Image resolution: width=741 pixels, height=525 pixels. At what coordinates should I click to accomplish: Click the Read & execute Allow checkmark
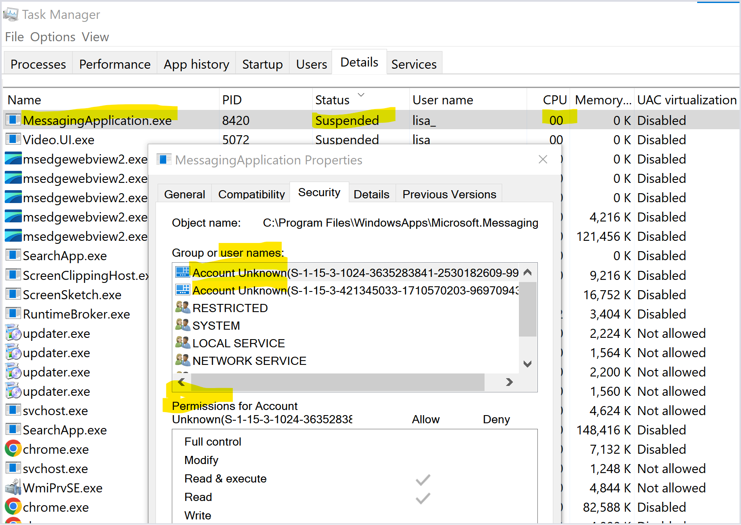pos(423,479)
